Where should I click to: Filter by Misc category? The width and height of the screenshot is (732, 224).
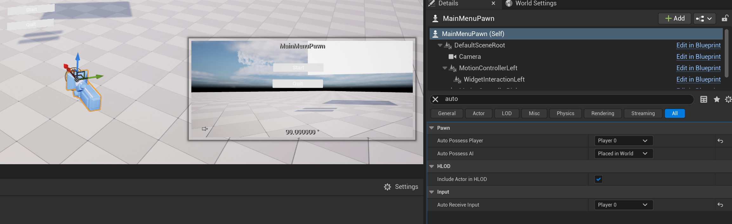[x=534, y=114]
